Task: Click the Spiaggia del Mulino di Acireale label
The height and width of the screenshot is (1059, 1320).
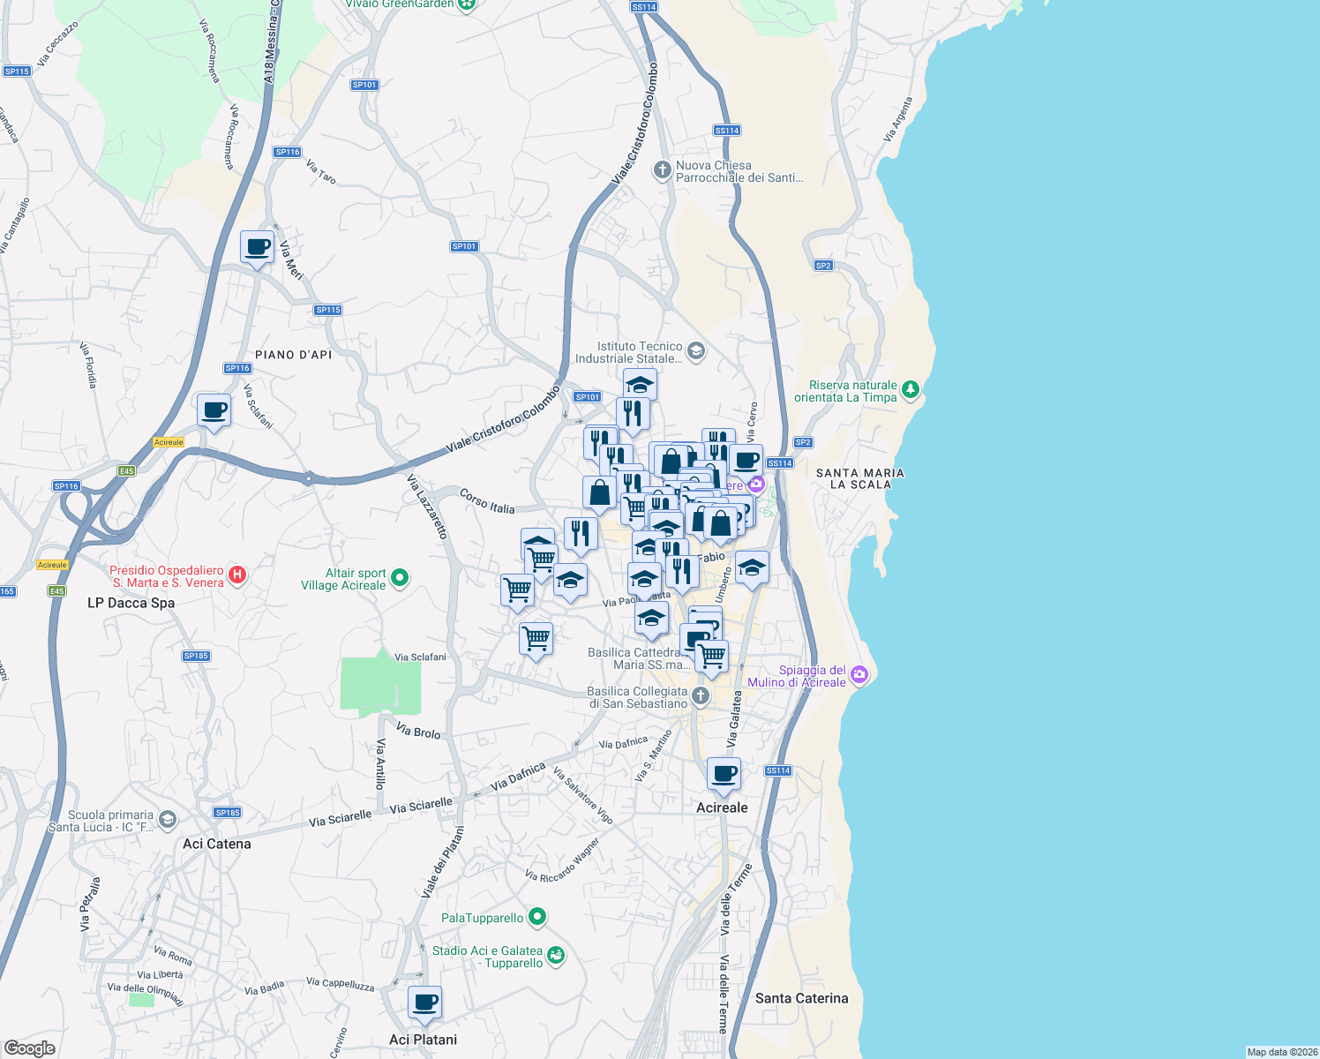Action: coord(797,676)
